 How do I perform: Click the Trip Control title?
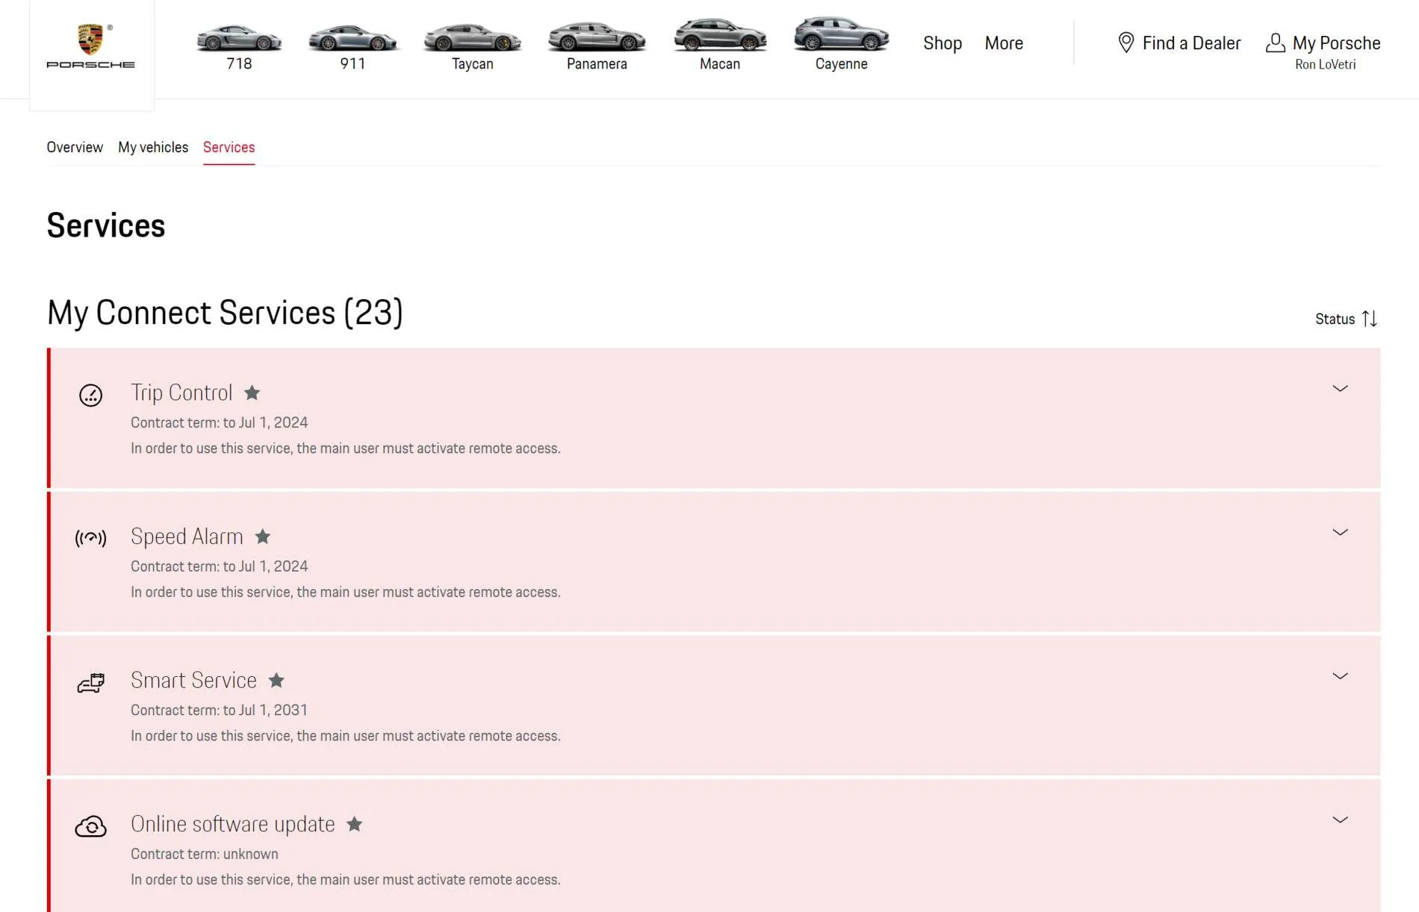coord(181,393)
